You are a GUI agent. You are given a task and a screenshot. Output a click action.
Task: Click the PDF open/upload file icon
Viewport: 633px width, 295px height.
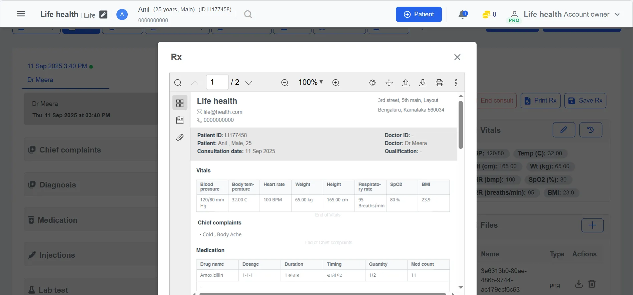tap(406, 83)
